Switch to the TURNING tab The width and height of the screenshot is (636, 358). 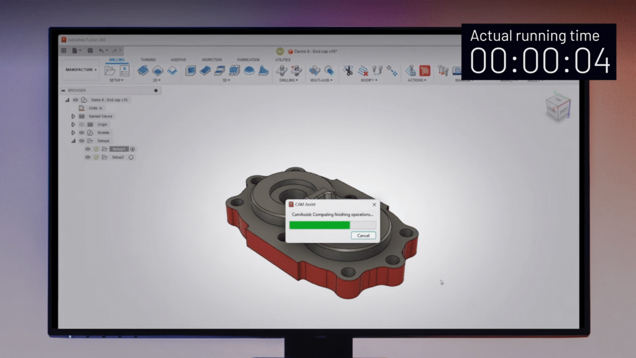[148, 60]
